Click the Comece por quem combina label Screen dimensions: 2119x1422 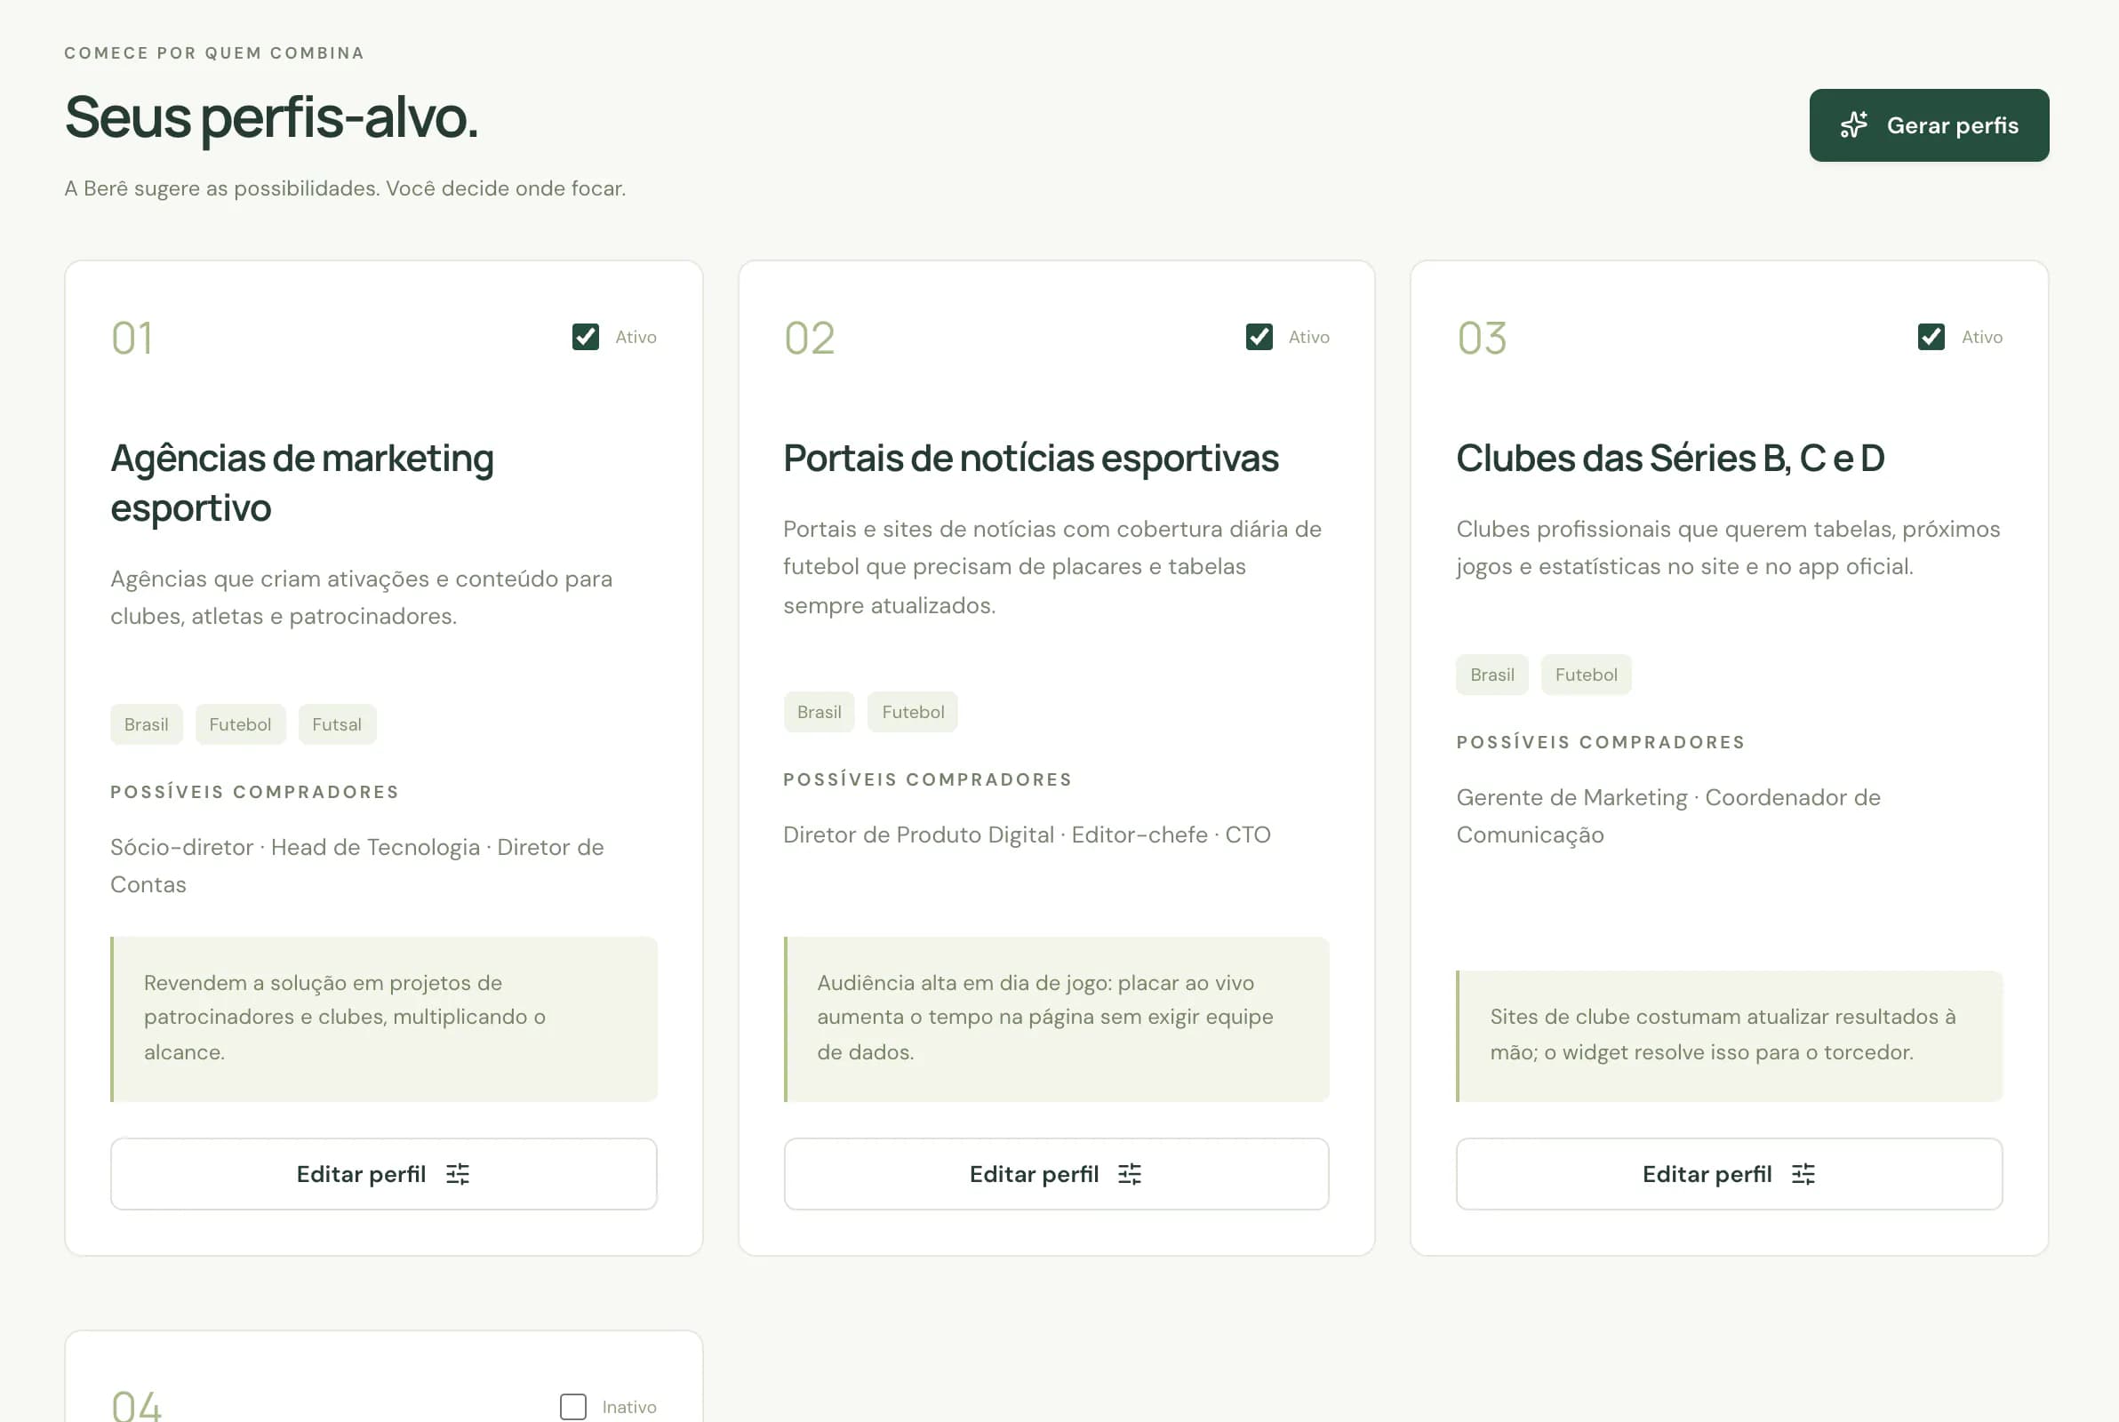click(214, 53)
